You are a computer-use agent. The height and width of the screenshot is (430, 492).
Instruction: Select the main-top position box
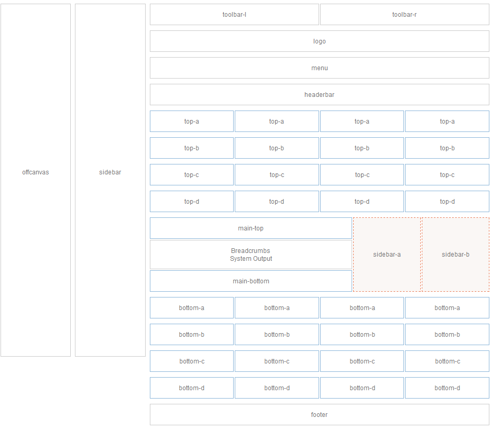[x=250, y=228]
